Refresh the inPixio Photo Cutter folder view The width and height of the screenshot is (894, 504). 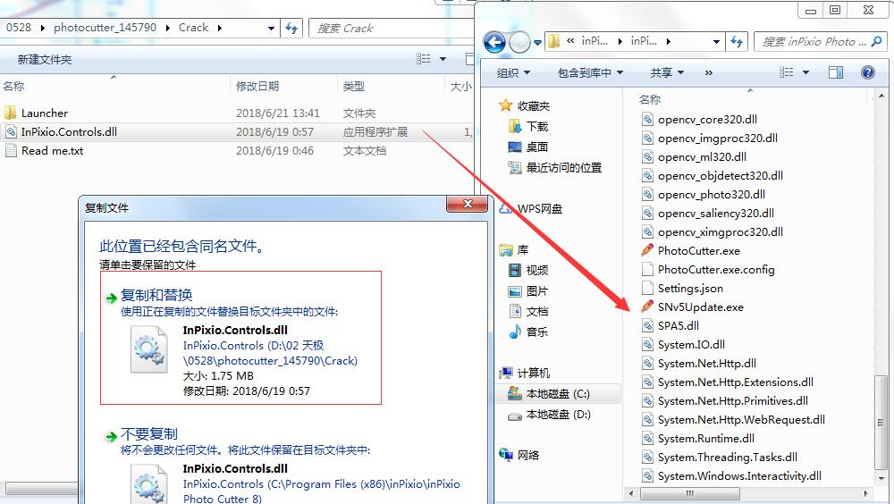click(738, 41)
